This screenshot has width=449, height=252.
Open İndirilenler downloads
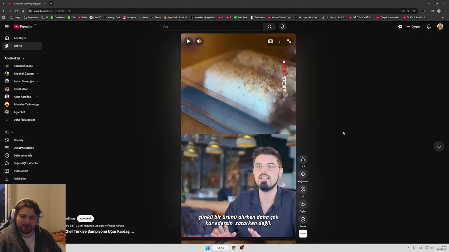point(22,178)
